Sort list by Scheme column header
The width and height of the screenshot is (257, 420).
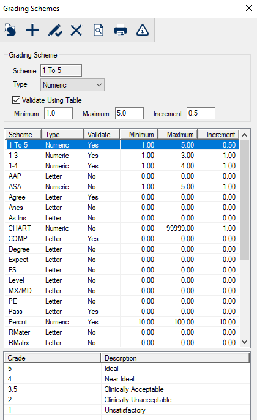tap(23, 134)
